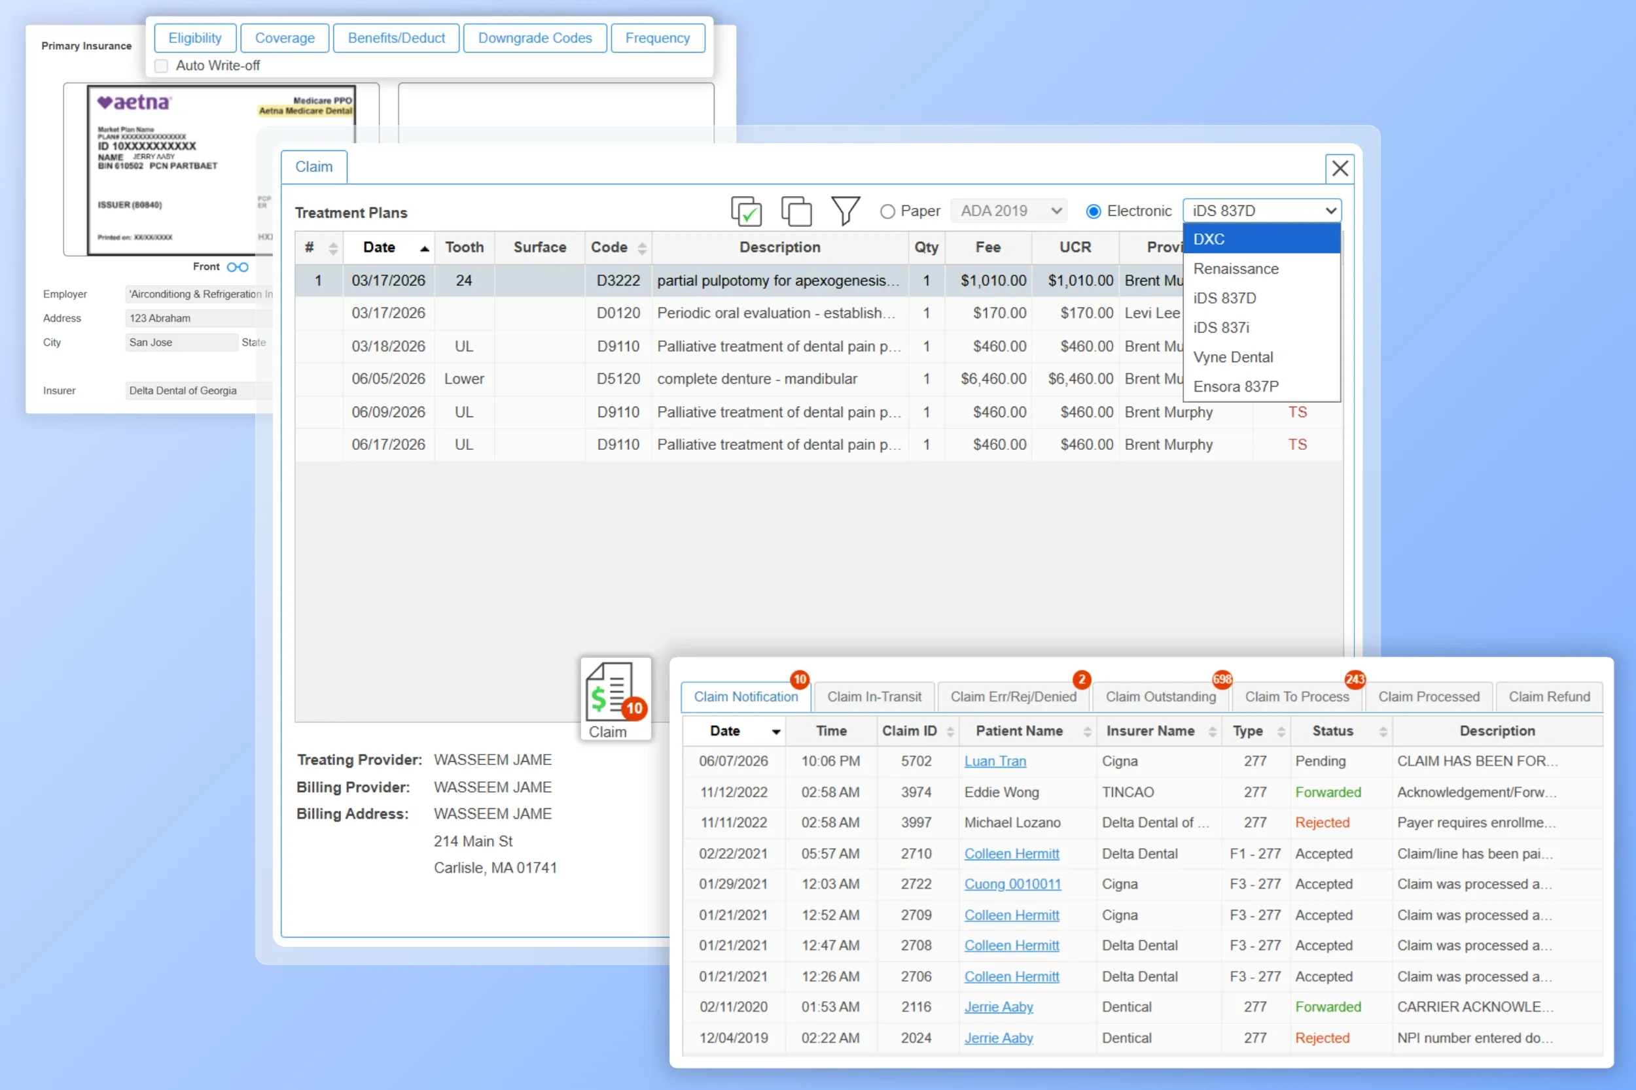1636x1090 pixels.
Task: Click the Coverage button
Action: pos(285,38)
